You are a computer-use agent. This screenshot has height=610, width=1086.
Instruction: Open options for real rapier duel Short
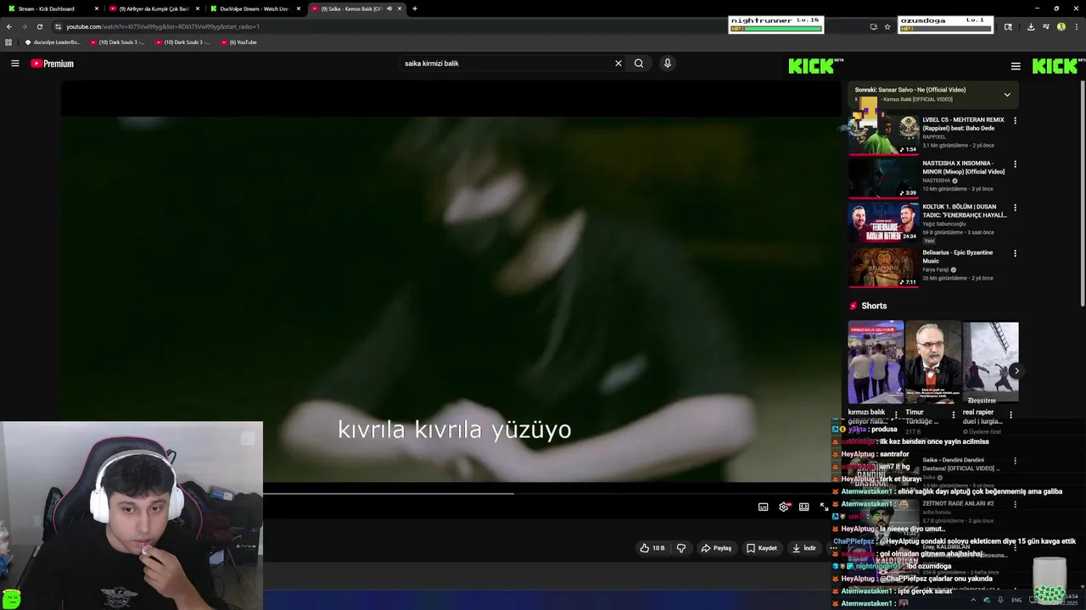click(1010, 415)
